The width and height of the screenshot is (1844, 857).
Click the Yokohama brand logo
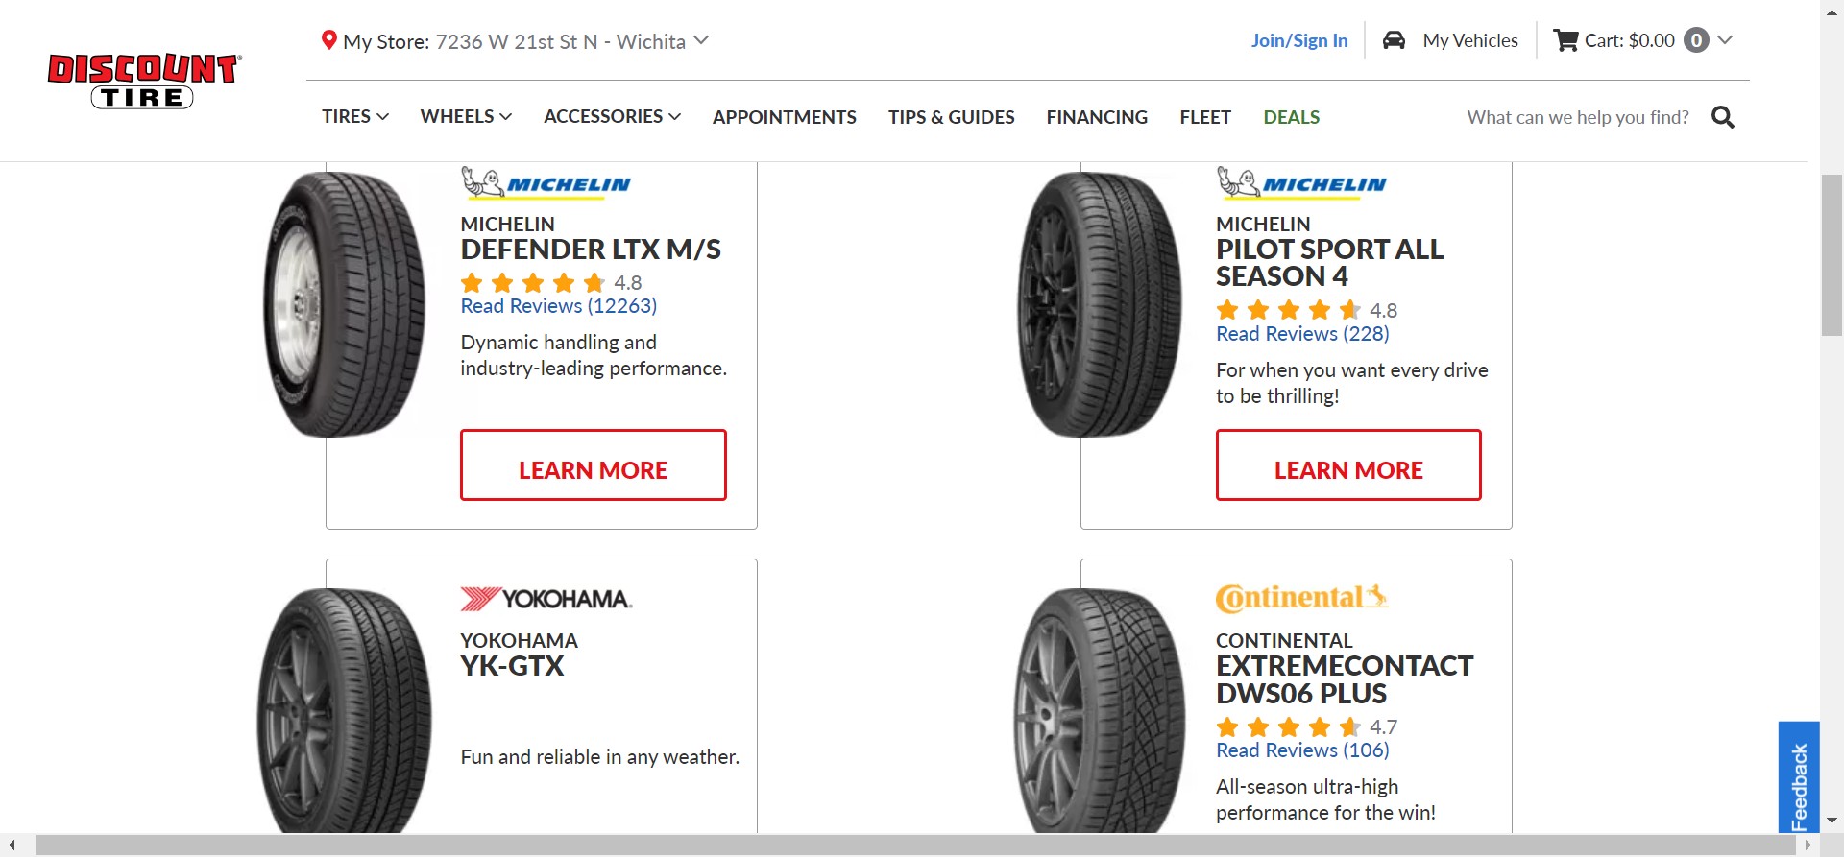click(546, 599)
